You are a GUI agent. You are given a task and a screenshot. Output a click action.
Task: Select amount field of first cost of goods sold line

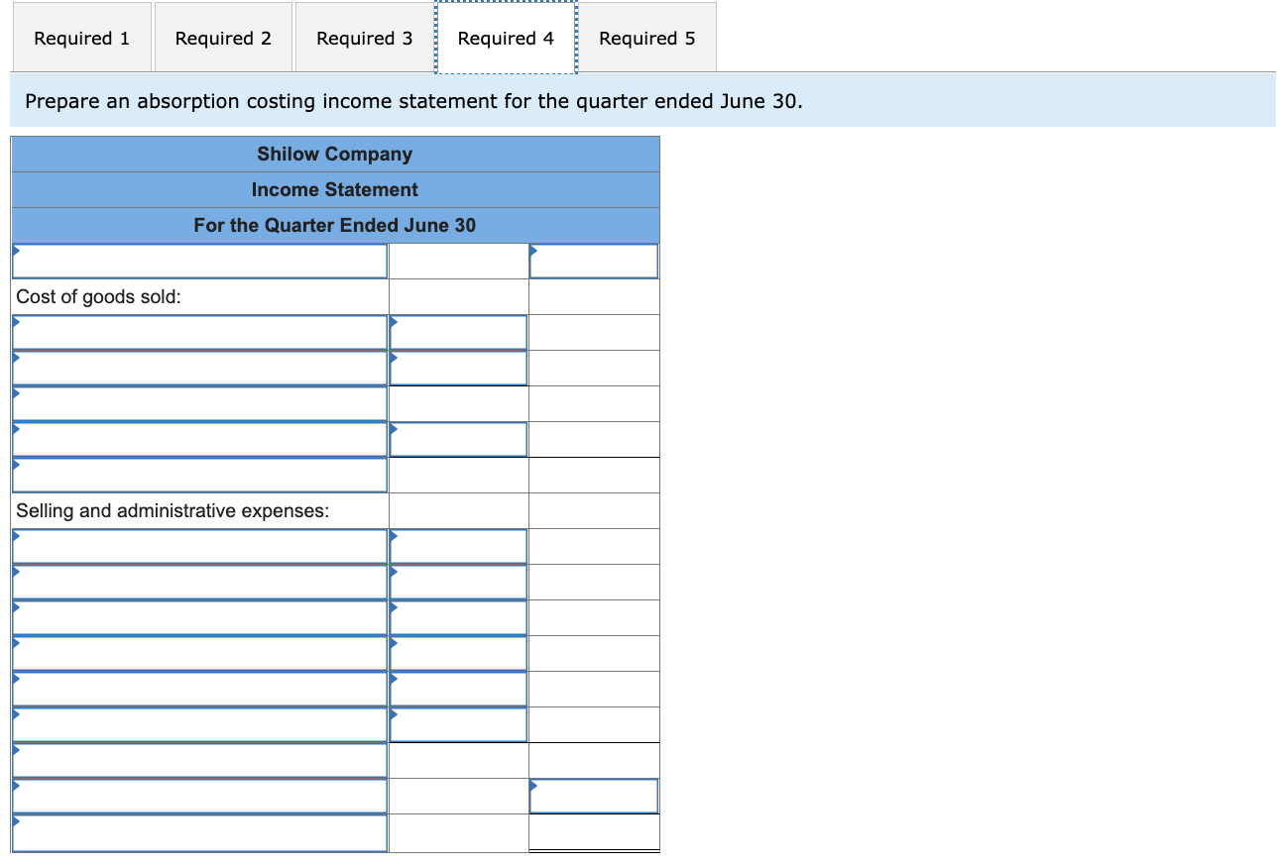[458, 333]
